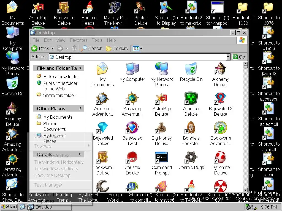
Task: Select Shortcut to acledit.dll on desktop
Action: pyautogui.click(x=269, y=114)
